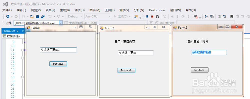The width and height of the screenshot is (250, 99).
Task: Open the Debug configuration combo box
Action: coord(75,16)
